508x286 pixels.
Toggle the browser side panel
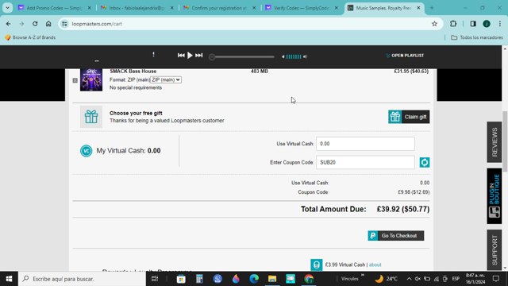coord(473,24)
